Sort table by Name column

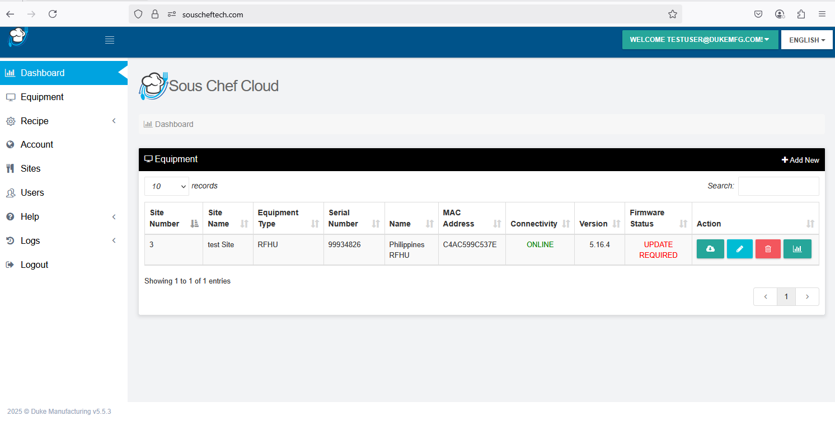(x=411, y=218)
